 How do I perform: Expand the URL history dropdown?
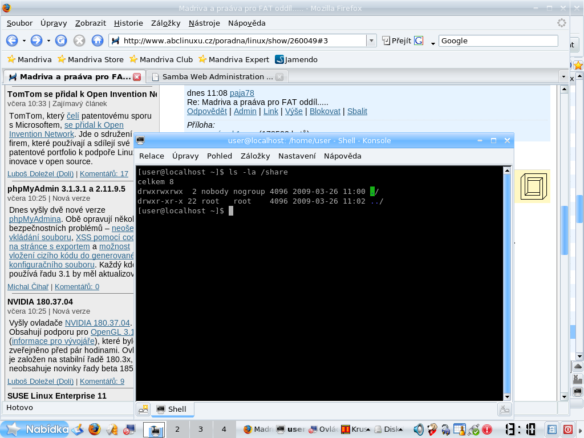tap(371, 40)
